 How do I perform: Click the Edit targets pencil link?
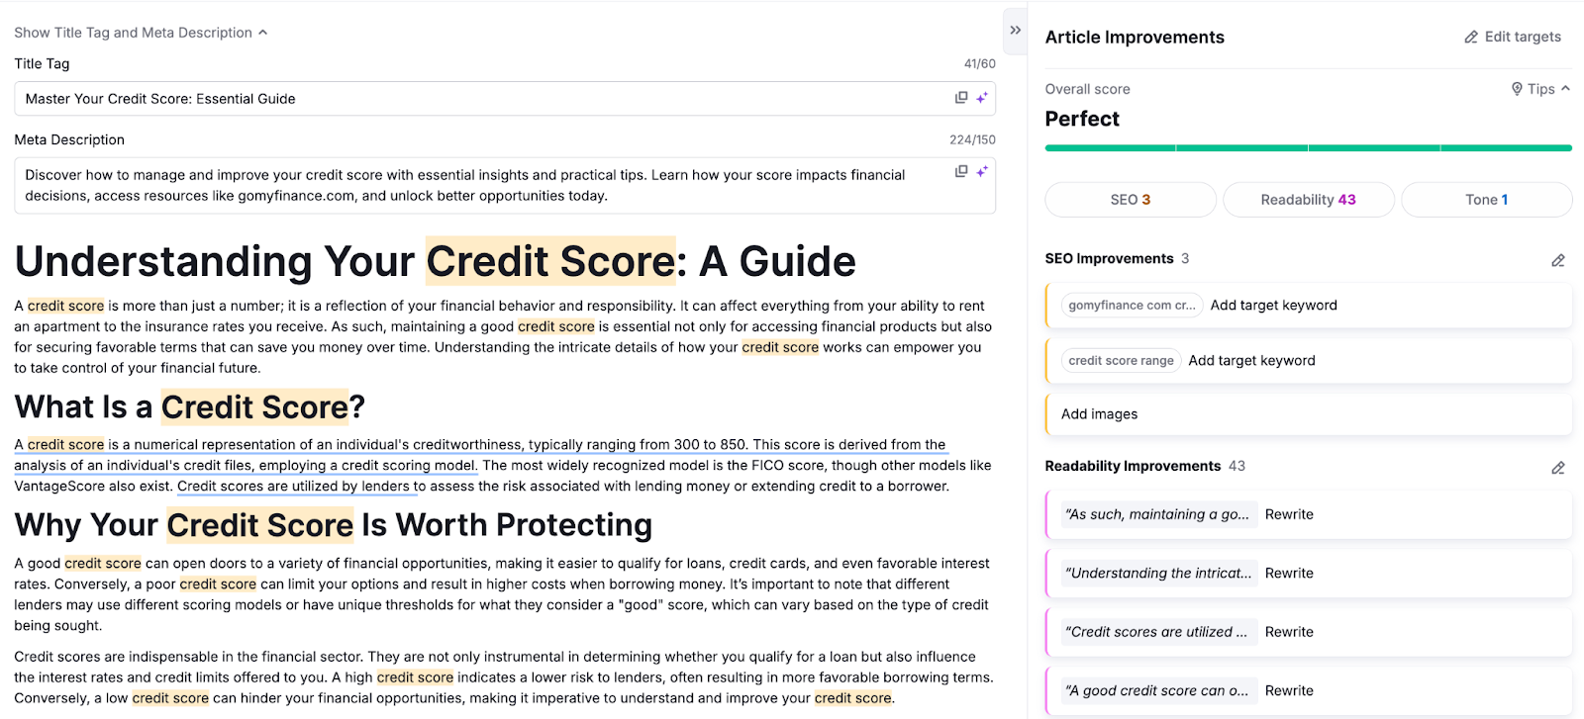click(1513, 37)
